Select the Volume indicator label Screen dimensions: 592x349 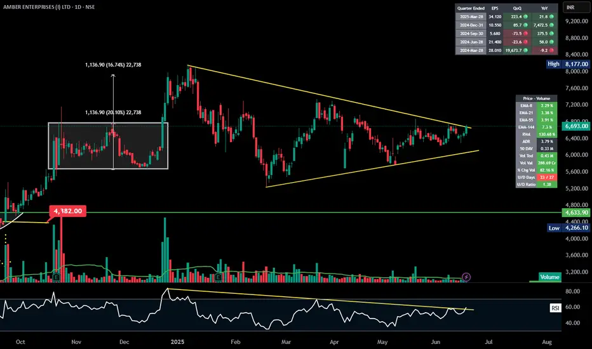pyautogui.click(x=549, y=277)
